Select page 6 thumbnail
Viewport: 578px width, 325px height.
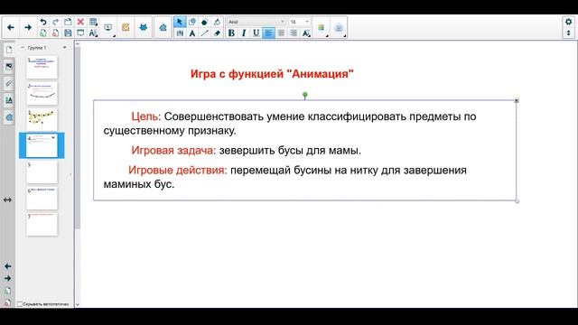click(x=42, y=199)
